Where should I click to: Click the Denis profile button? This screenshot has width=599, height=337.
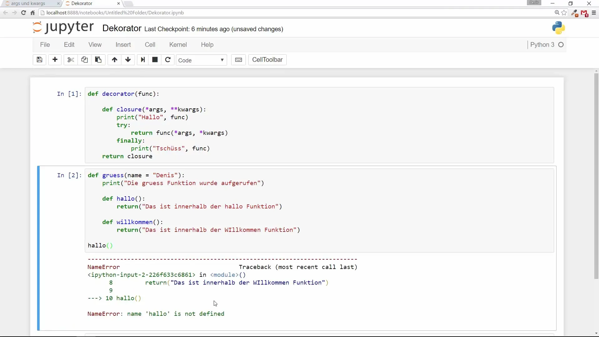(x=534, y=2)
